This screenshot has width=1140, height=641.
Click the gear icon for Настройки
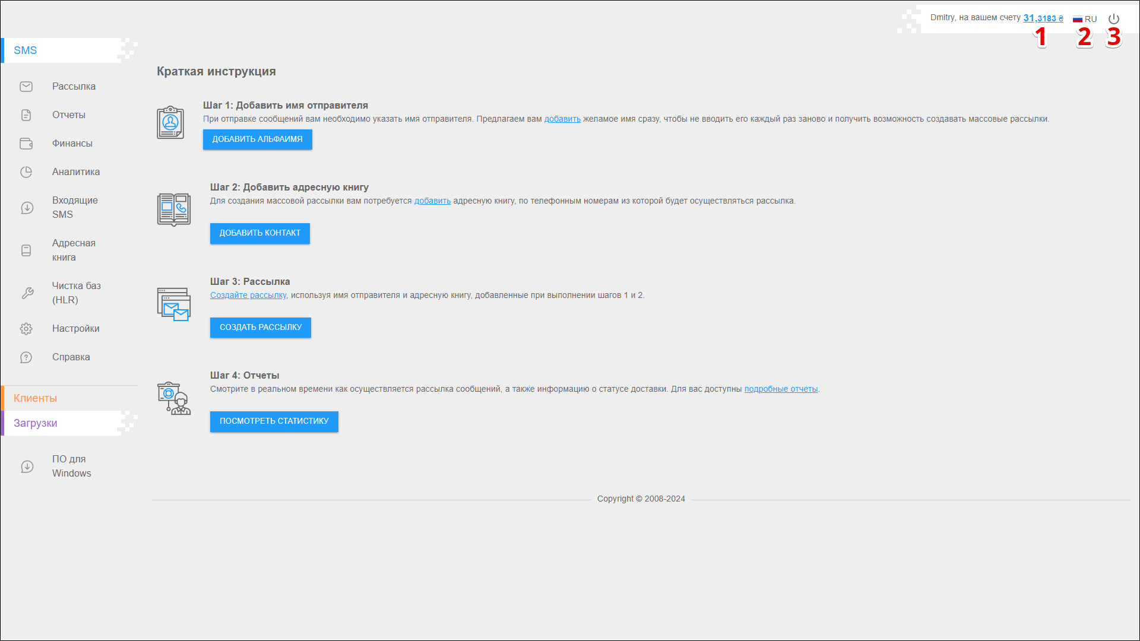pos(26,329)
